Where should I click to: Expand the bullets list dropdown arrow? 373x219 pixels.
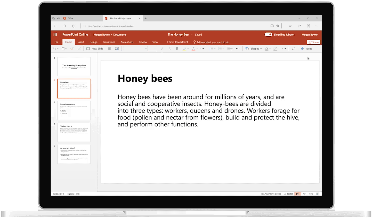pos(215,49)
